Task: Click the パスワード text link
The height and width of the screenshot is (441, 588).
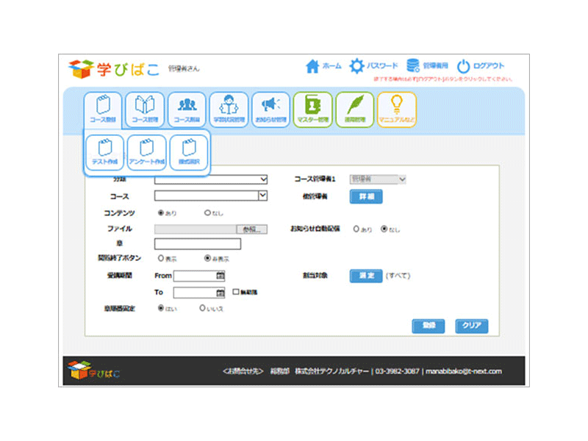Action: pos(382,65)
